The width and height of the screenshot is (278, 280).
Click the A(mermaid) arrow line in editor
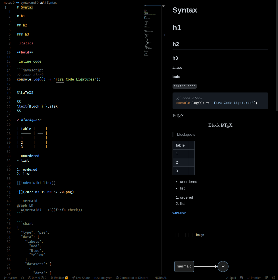[x=51, y=210]
